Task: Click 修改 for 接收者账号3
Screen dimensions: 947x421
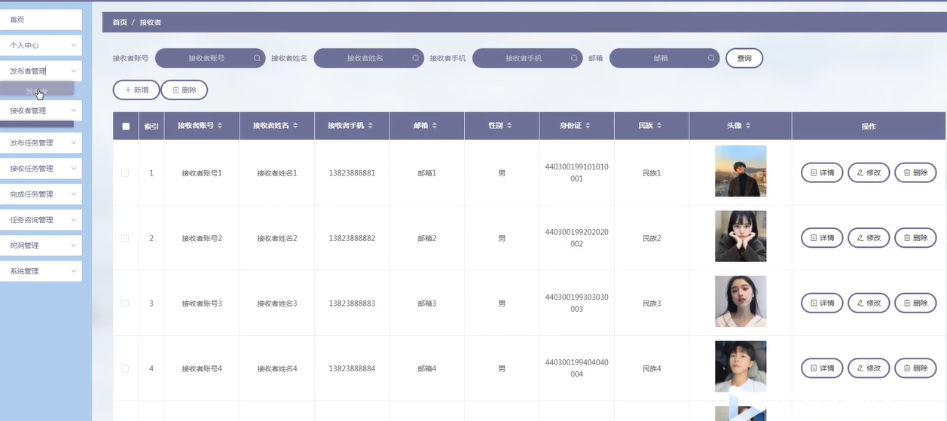Action: point(869,304)
